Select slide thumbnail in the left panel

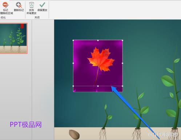click(x=13, y=38)
